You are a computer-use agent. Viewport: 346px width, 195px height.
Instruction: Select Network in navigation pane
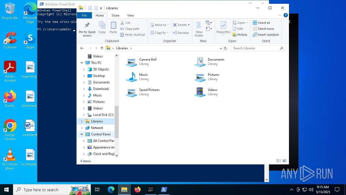pos(94,128)
